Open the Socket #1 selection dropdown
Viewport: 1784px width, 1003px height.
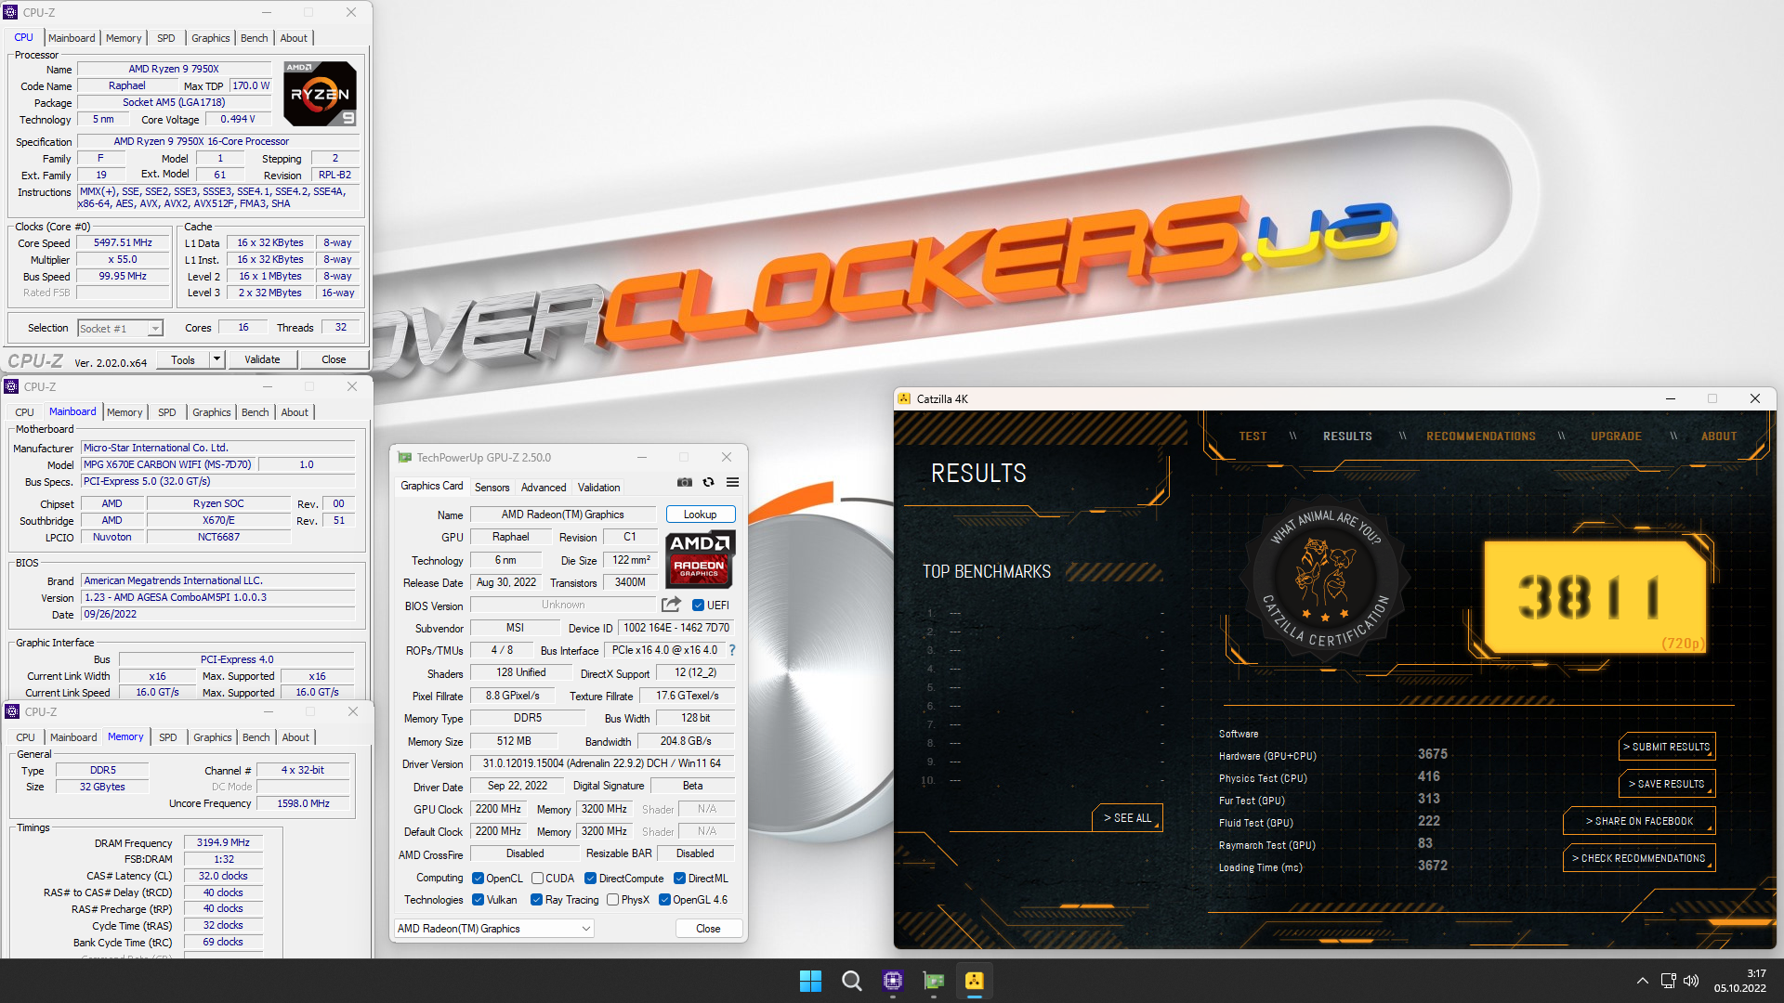click(120, 328)
